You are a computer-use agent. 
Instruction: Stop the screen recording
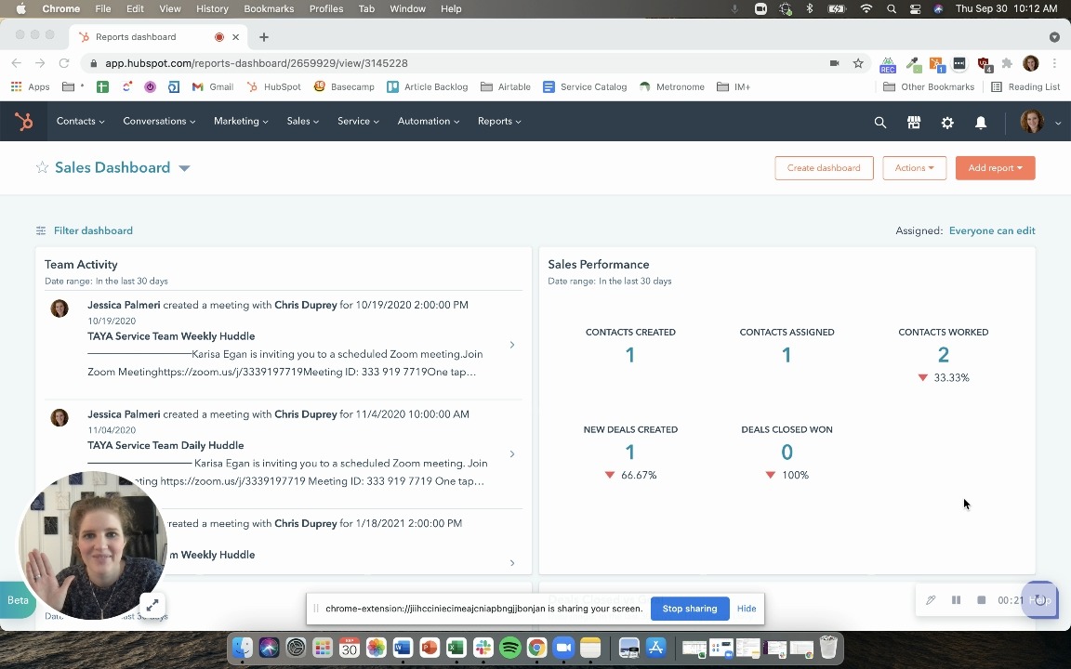pyautogui.click(x=981, y=600)
